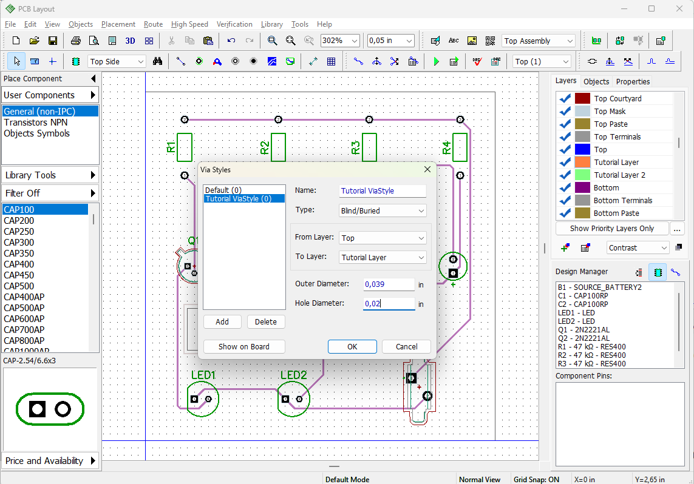Click the blue Top layer color swatch

click(x=582, y=149)
